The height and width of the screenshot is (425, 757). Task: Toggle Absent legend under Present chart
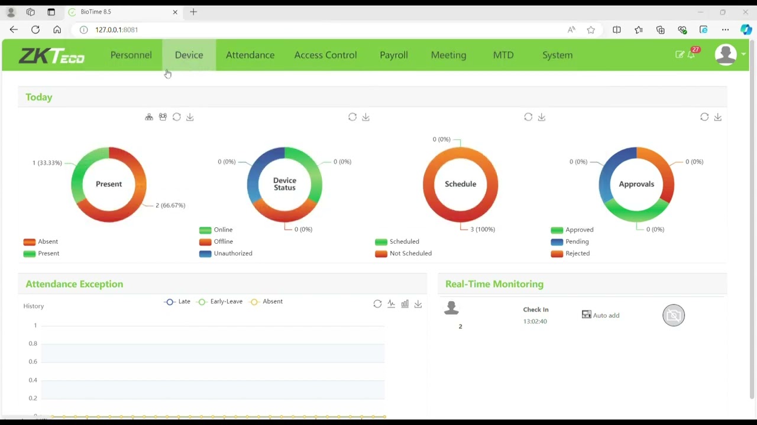click(41, 241)
